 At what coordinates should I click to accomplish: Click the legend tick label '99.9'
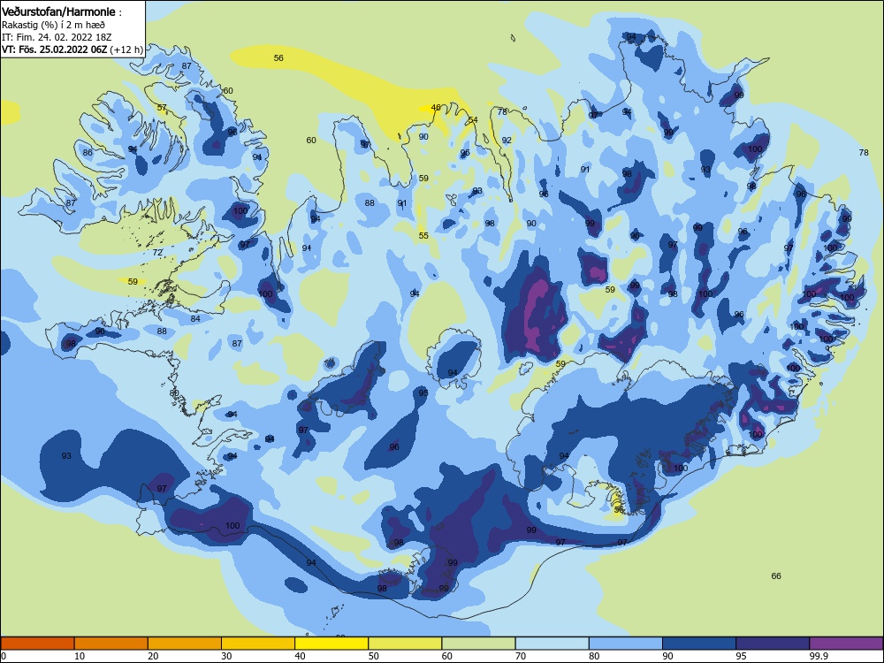819,656
